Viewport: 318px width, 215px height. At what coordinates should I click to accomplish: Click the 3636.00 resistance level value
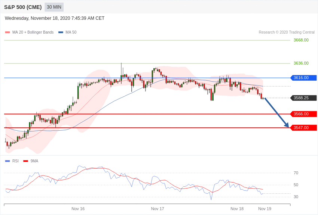point(301,63)
